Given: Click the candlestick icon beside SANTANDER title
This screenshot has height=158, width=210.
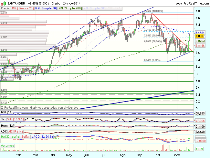Looking at the screenshot, I should tap(4, 3).
